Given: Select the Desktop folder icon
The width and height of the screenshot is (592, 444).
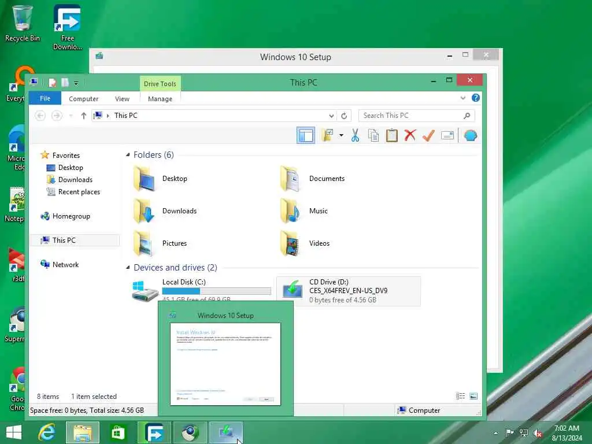Looking at the screenshot, I should pos(145,178).
